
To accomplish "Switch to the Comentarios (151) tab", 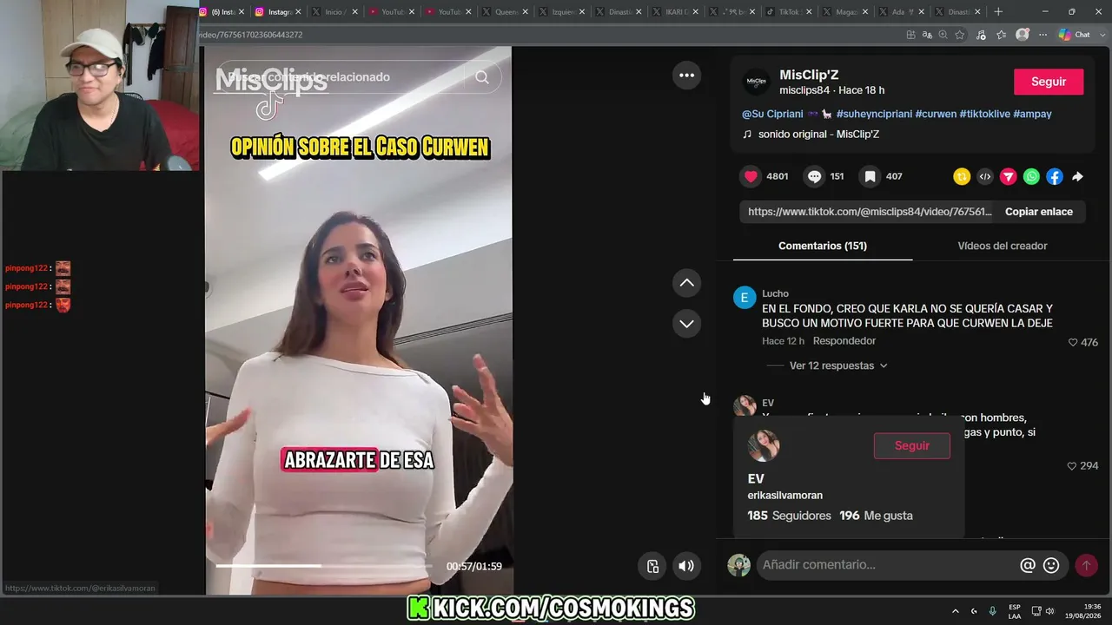I will 823,246.
